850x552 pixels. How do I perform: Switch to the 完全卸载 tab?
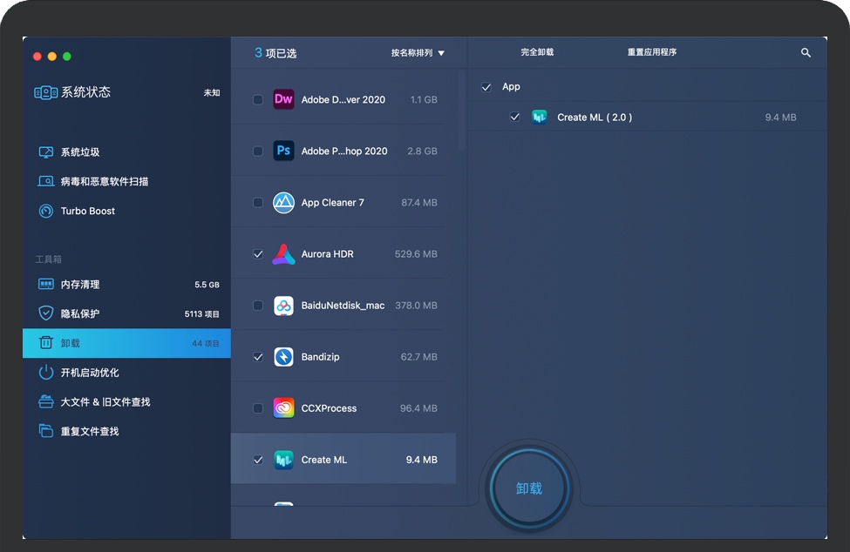point(537,52)
